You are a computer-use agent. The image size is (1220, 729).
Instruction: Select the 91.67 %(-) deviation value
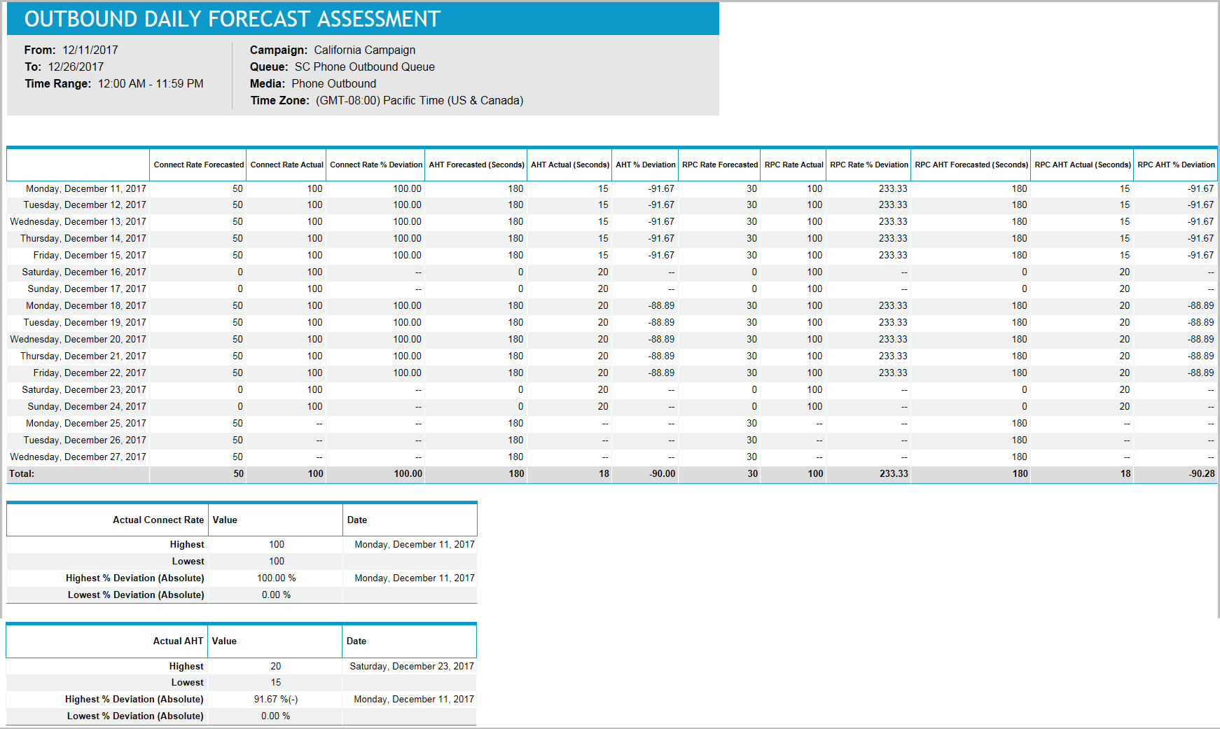tap(276, 699)
